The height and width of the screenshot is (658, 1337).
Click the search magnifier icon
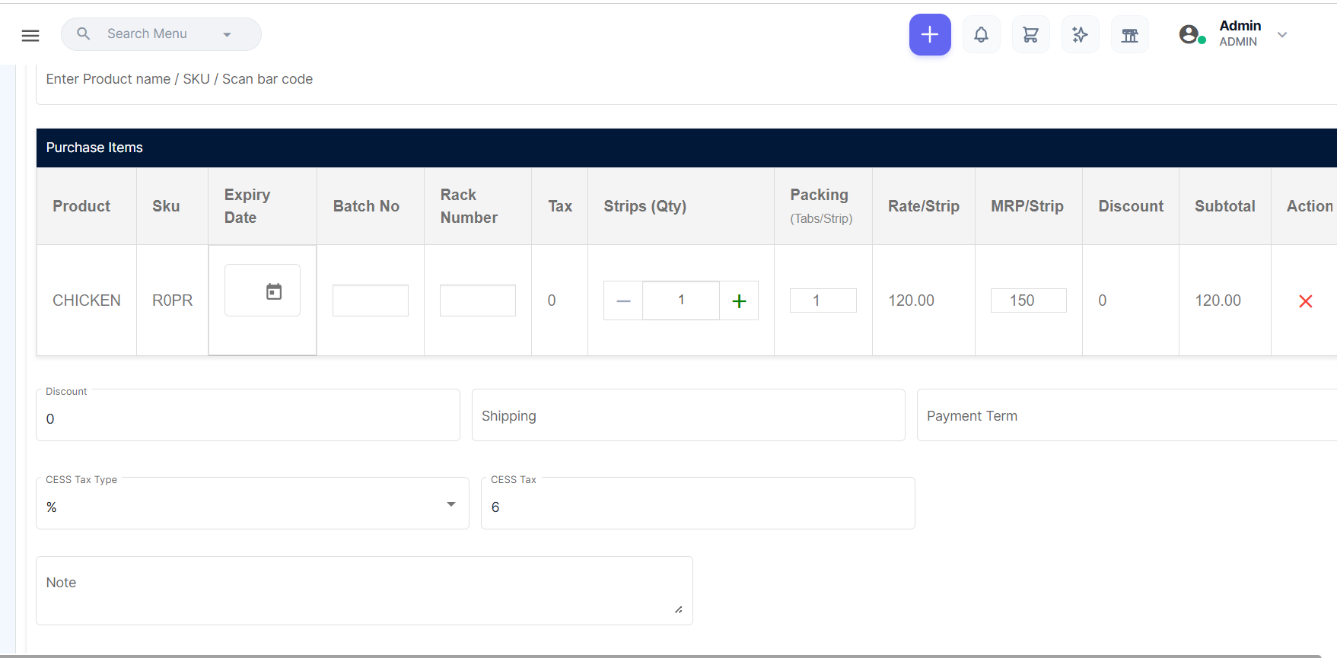point(84,34)
